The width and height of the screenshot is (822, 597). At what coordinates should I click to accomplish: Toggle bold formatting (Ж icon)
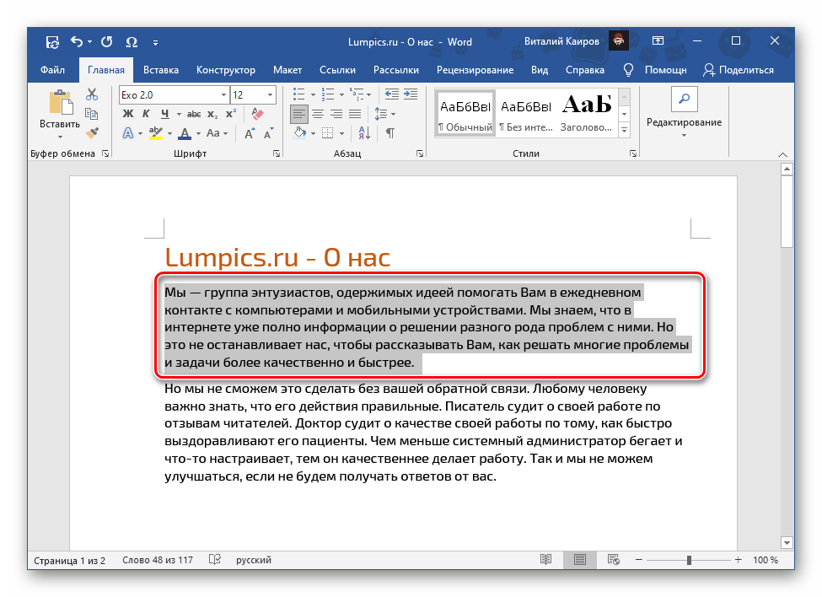[127, 113]
